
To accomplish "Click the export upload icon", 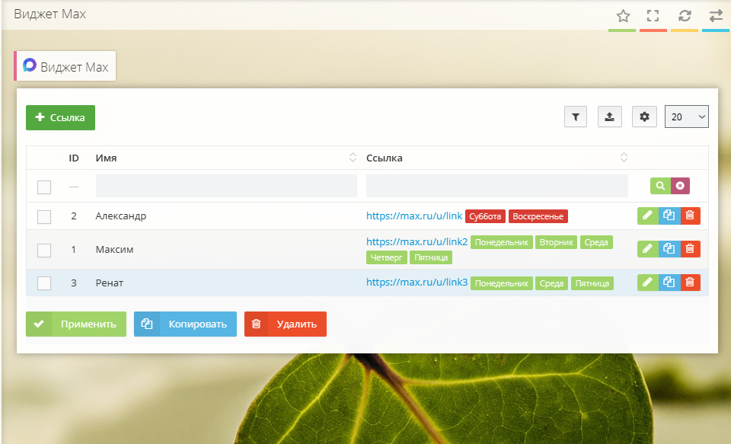I will coord(610,117).
